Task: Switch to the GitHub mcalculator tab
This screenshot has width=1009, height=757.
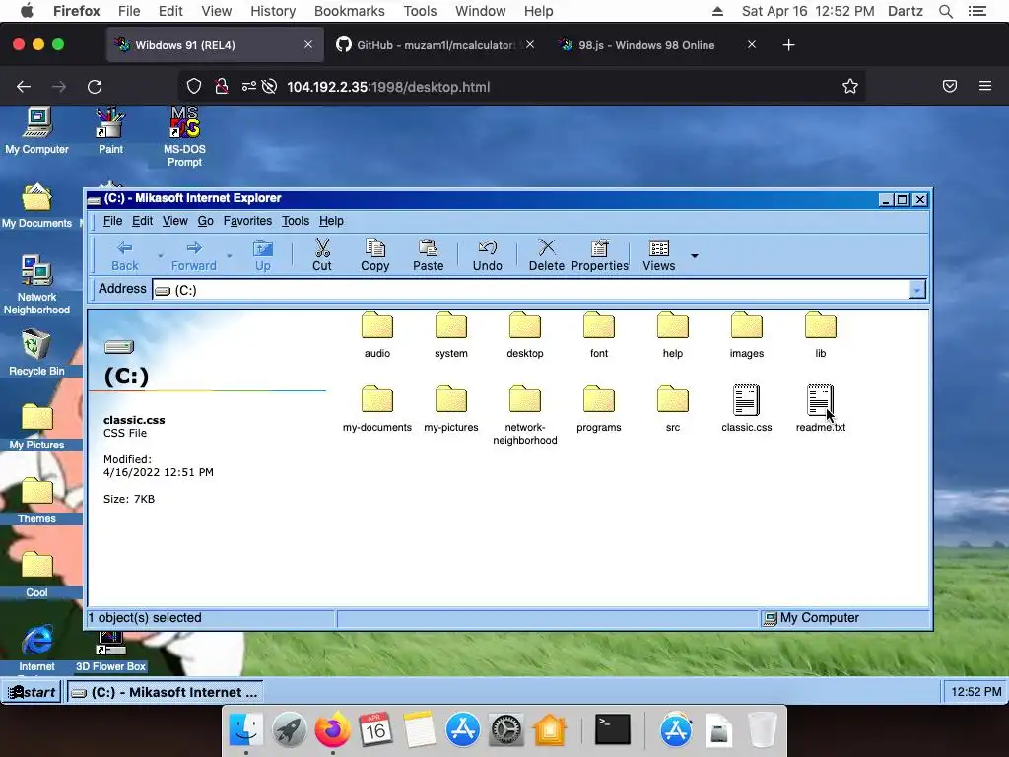Action: point(437,45)
